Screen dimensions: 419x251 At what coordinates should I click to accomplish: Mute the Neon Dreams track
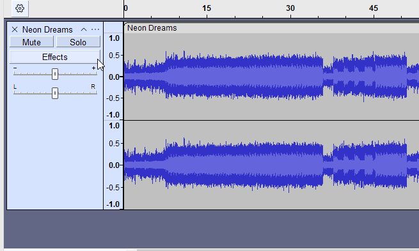[x=31, y=42]
